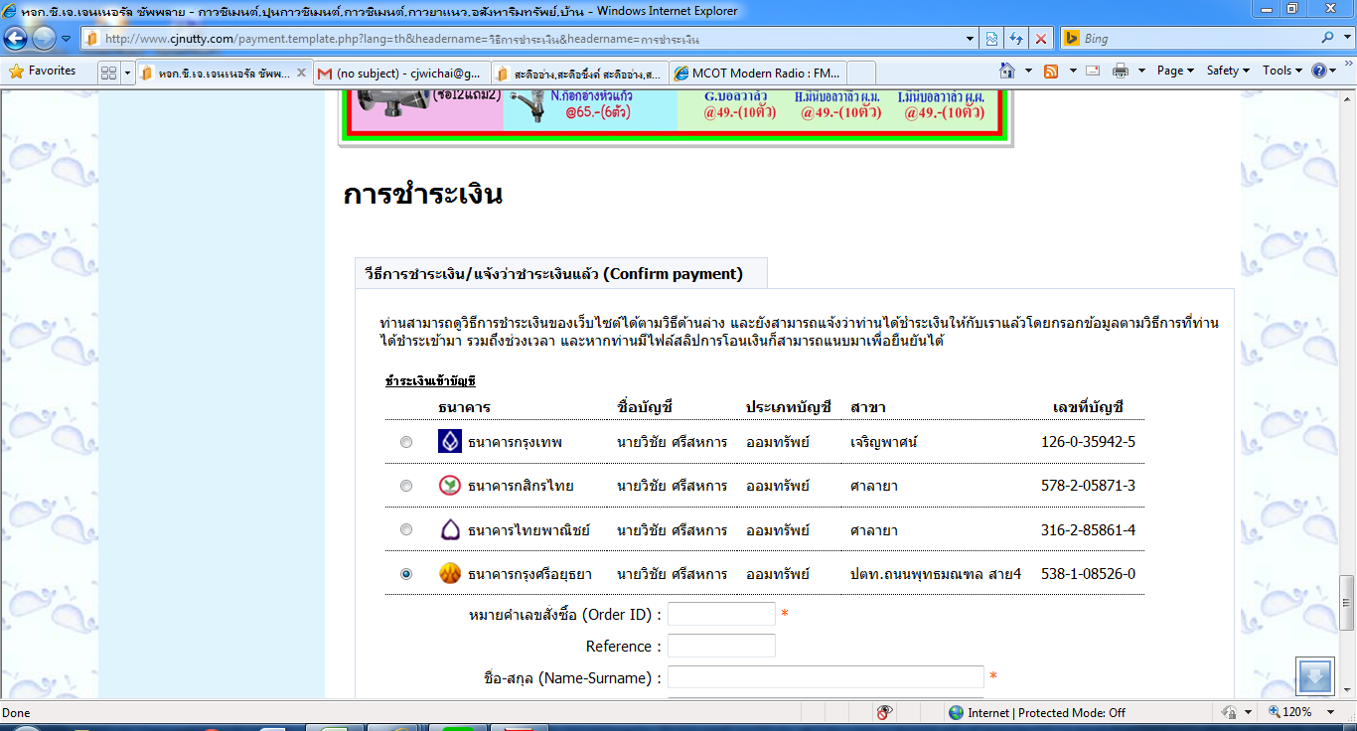Open the Help question mark icon
The image size is (1357, 731).
1318,71
